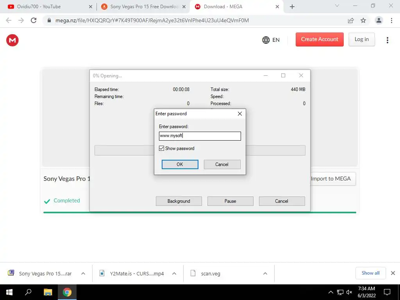Click Log in button
The width and height of the screenshot is (400, 300).
click(361, 39)
